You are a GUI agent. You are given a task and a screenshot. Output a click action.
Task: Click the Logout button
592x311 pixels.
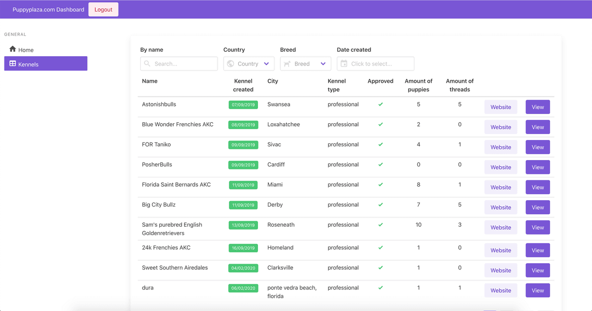coord(103,9)
